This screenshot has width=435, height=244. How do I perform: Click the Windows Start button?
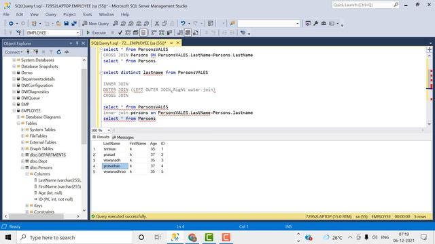(x=8, y=237)
